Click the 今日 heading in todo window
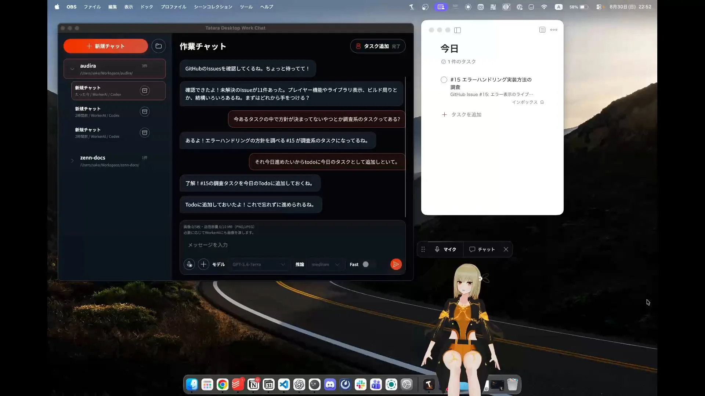 pos(449,49)
